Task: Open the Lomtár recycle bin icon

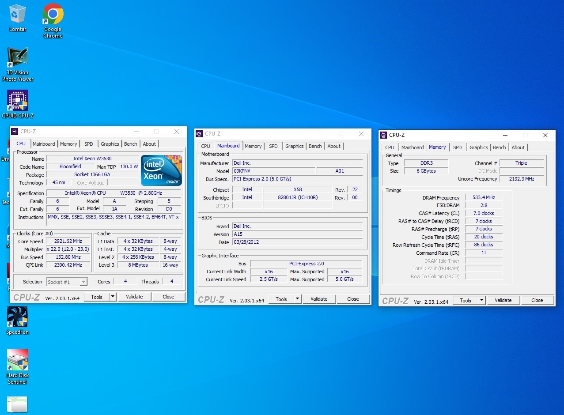Action: coord(18,18)
